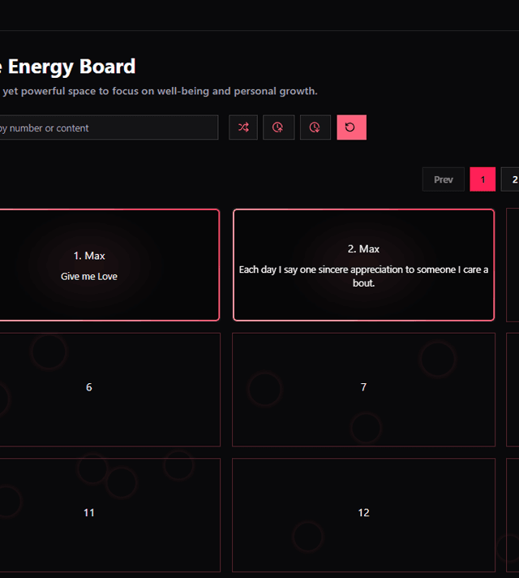The height and width of the screenshot is (578, 519).
Task: Sort by time descending clock-down icon
Action: pyautogui.click(x=315, y=127)
